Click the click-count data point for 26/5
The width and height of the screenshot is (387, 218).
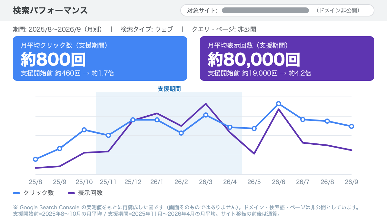(x=254, y=129)
